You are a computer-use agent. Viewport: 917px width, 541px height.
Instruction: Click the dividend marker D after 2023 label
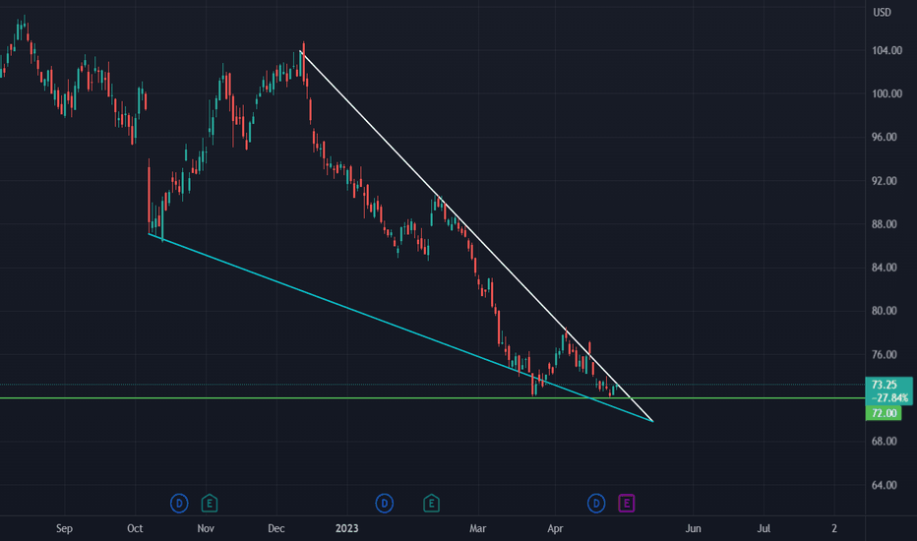[x=385, y=503]
